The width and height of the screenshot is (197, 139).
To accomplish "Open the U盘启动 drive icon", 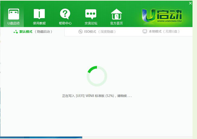I will pyautogui.click(x=13, y=14).
